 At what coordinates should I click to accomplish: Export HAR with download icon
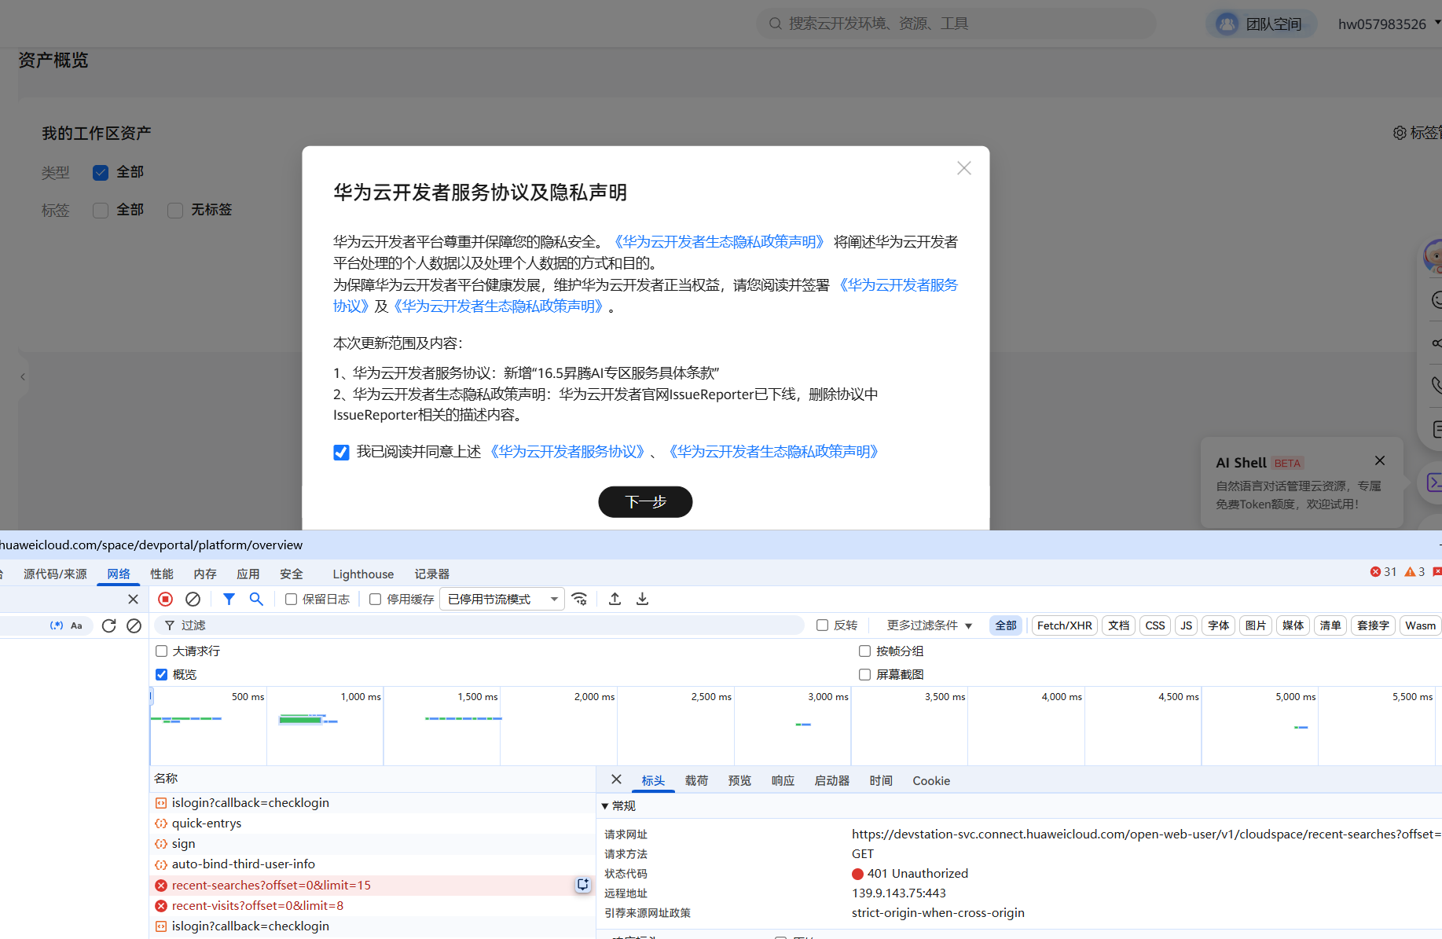click(x=642, y=599)
